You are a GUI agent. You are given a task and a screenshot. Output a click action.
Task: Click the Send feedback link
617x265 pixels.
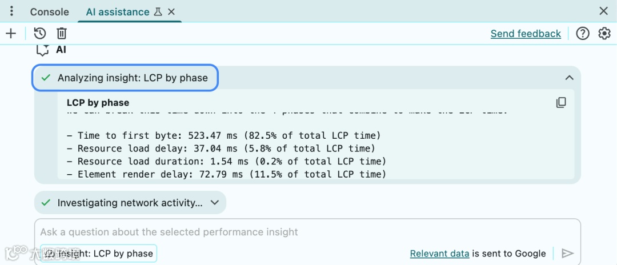[526, 34]
